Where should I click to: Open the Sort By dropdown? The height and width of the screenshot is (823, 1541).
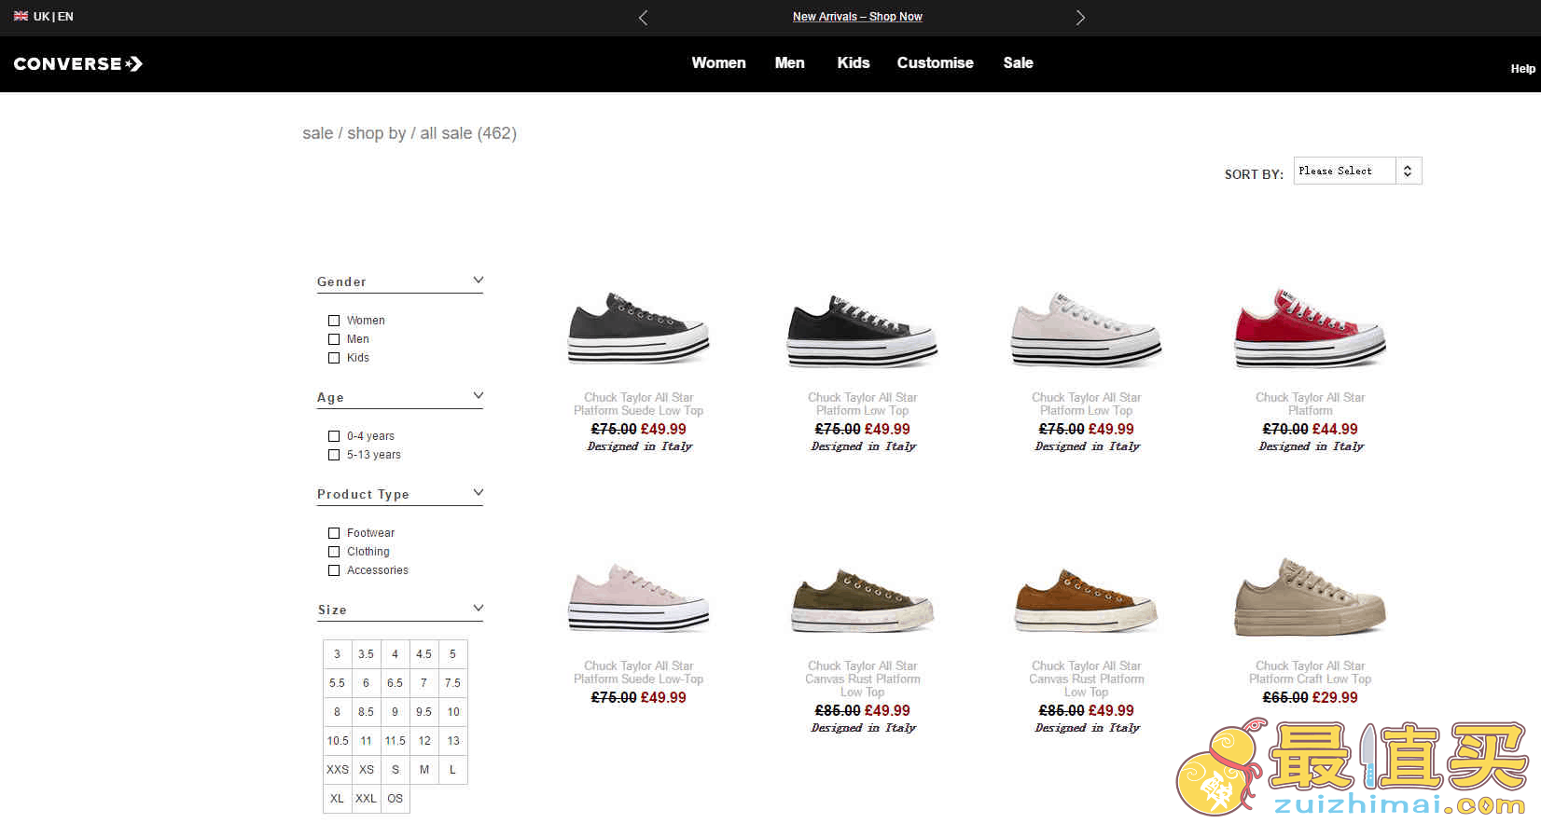pyautogui.click(x=1357, y=171)
